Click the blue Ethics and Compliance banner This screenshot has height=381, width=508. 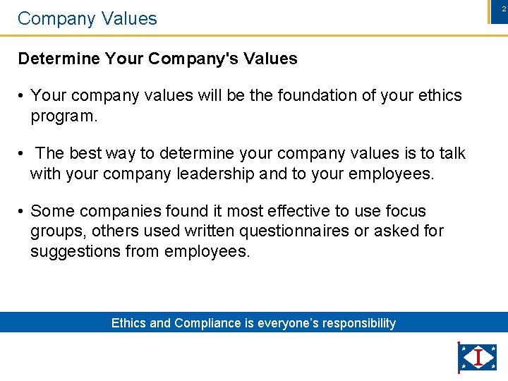pos(254,322)
